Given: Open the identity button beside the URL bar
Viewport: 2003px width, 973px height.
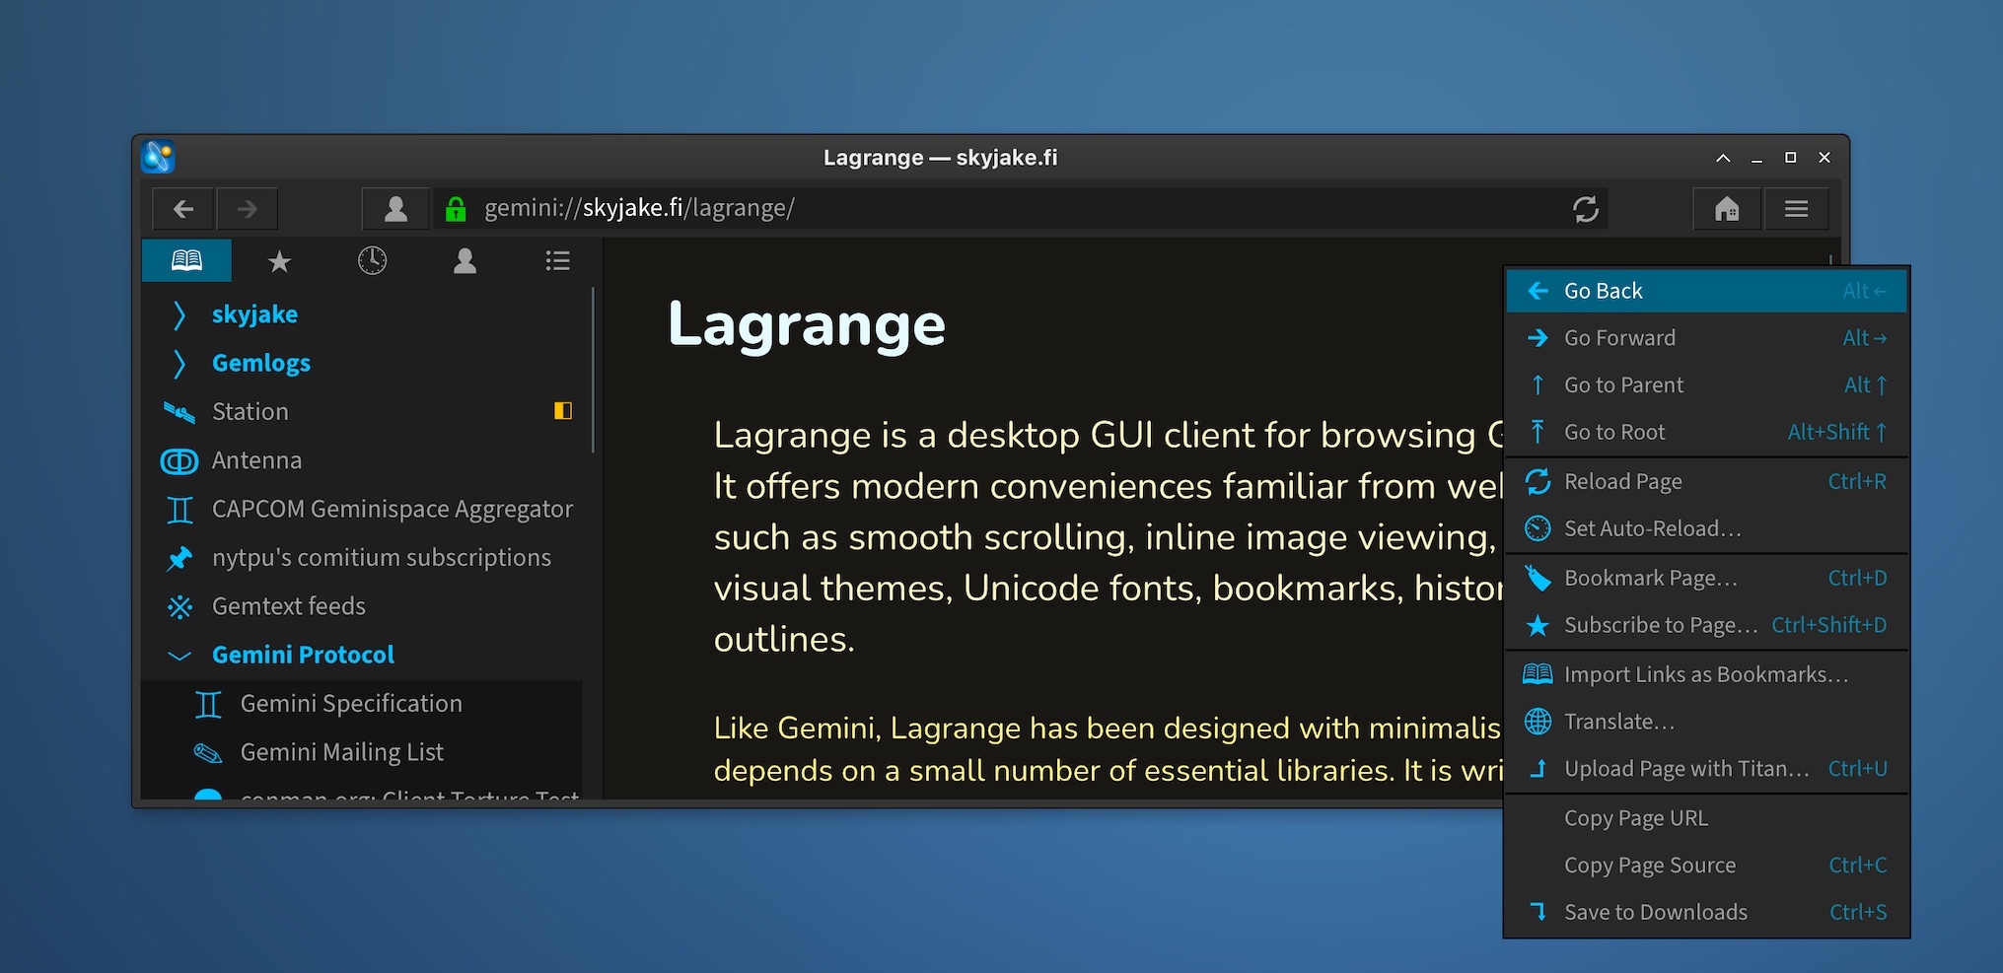Looking at the screenshot, I should pyautogui.click(x=395, y=209).
